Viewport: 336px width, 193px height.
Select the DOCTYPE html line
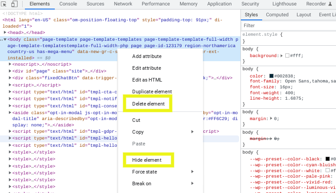tap(23, 14)
